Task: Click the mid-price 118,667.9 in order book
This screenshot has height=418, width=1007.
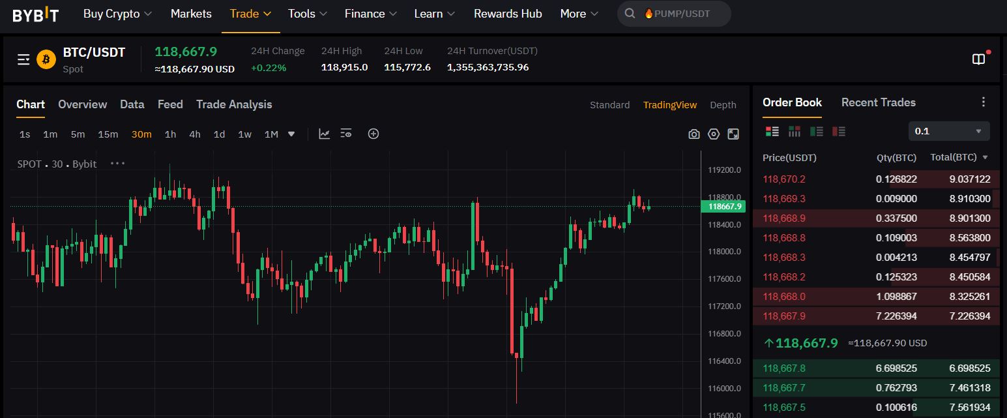Action: click(806, 343)
